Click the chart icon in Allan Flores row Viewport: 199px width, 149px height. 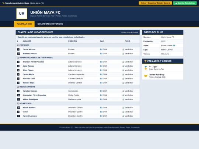[x=123, y=70]
